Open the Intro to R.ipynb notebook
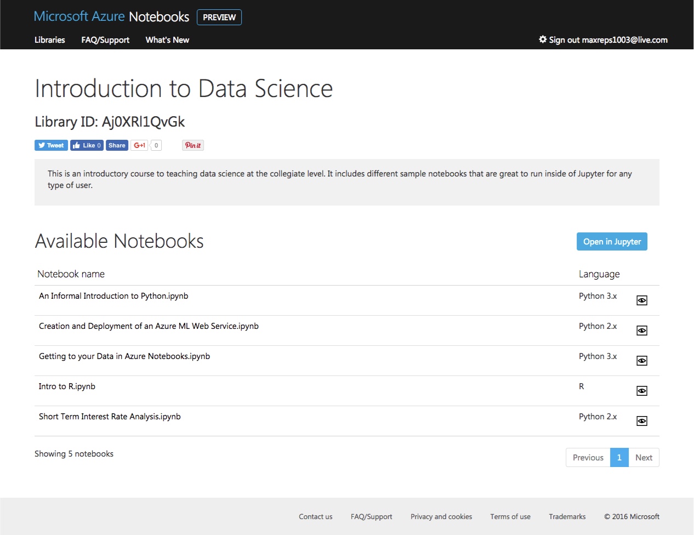Screen dimensions: 694x535 click(67, 386)
